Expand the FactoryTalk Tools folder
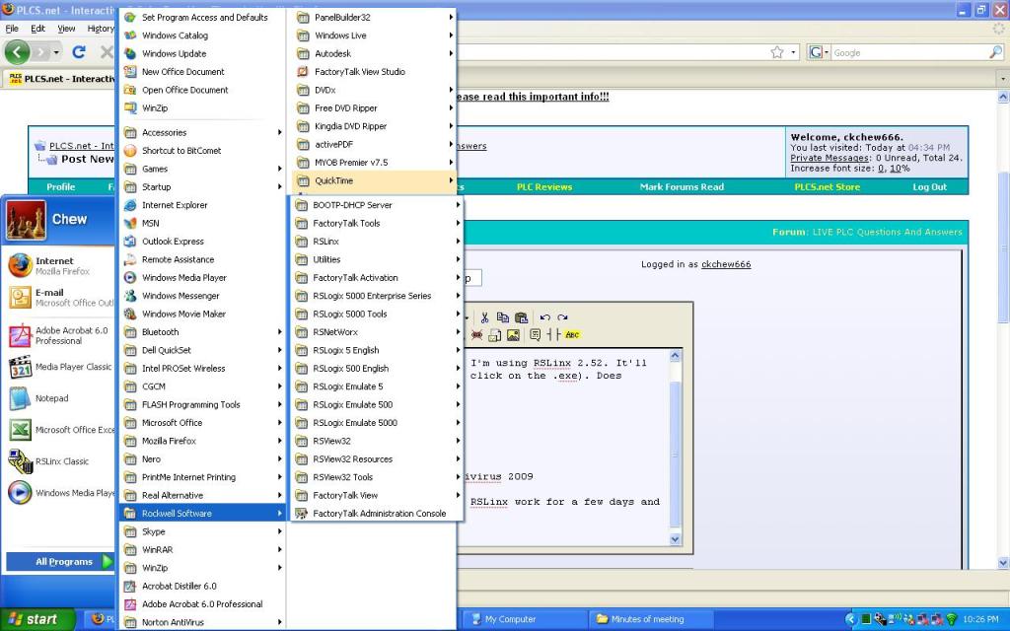This screenshot has height=631, width=1010. [x=376, y=224]
